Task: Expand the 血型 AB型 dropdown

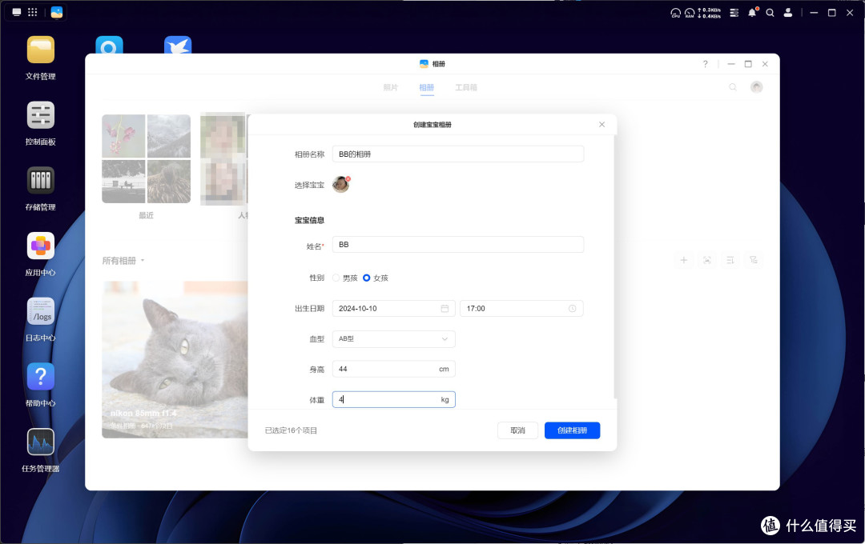Action: (394, 339)
